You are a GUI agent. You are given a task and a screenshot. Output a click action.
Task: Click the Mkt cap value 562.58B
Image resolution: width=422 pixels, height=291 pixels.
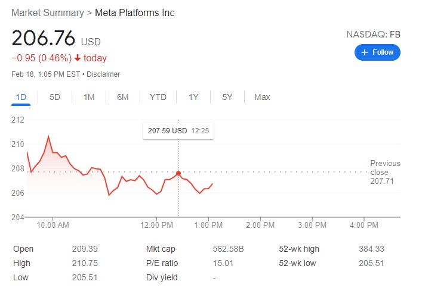click(x=228, y=249)
